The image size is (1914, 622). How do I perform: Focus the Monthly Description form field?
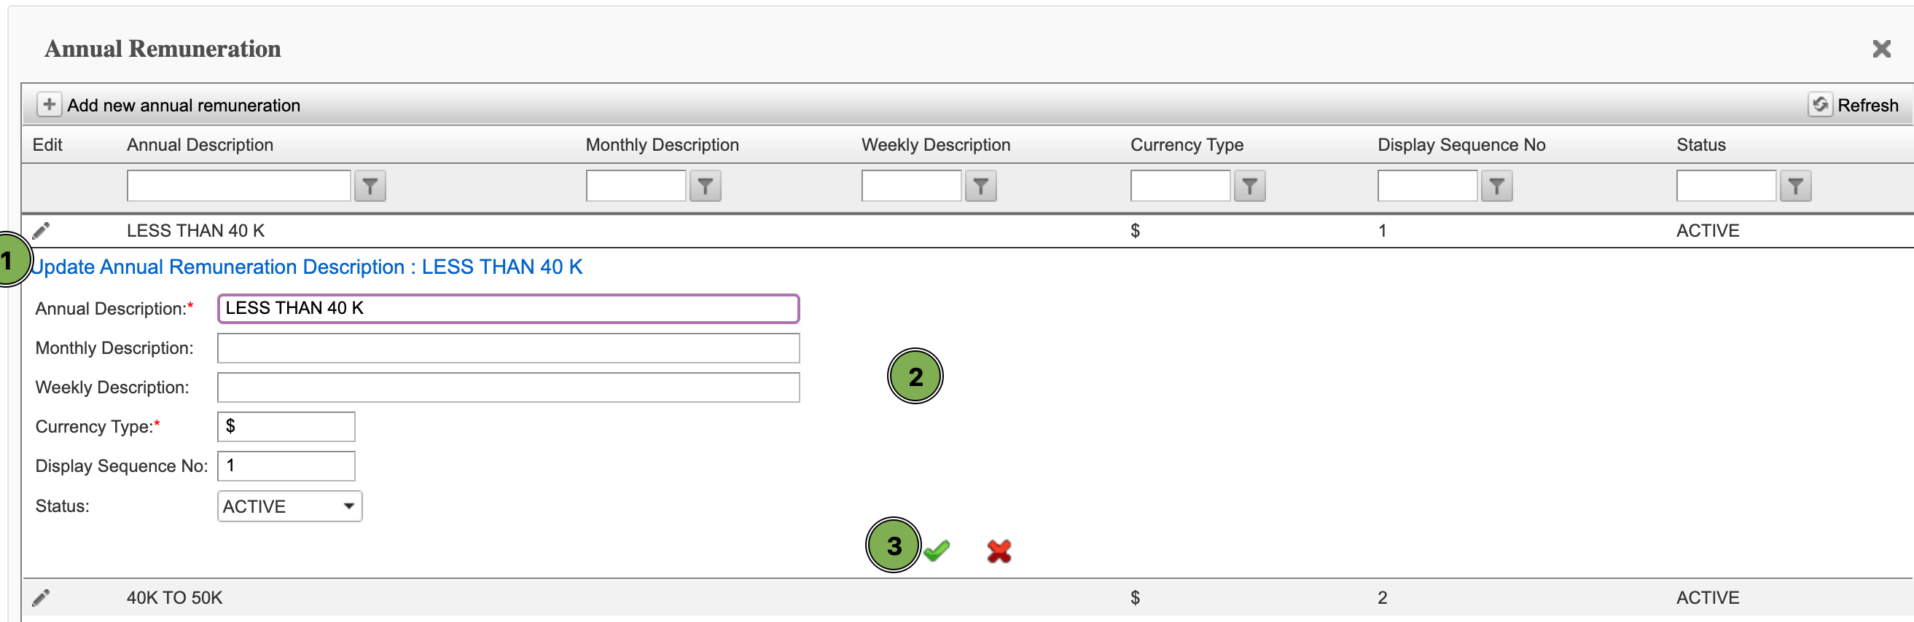coord(508,348)
